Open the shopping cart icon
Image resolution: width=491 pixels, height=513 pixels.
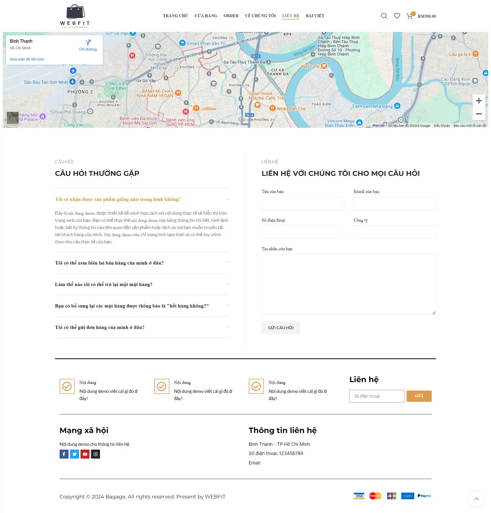410,16
